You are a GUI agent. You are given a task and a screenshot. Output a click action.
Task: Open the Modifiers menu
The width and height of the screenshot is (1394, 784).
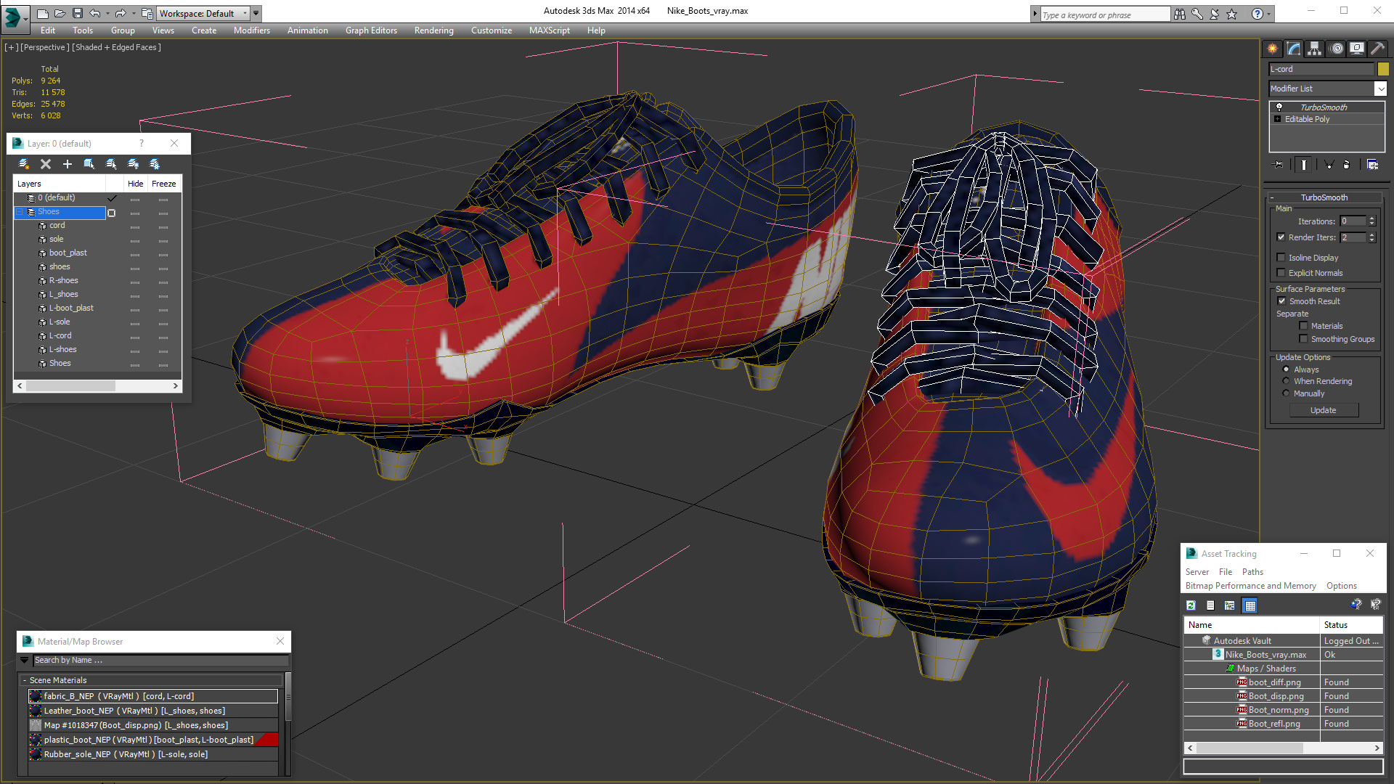point(251,30)
